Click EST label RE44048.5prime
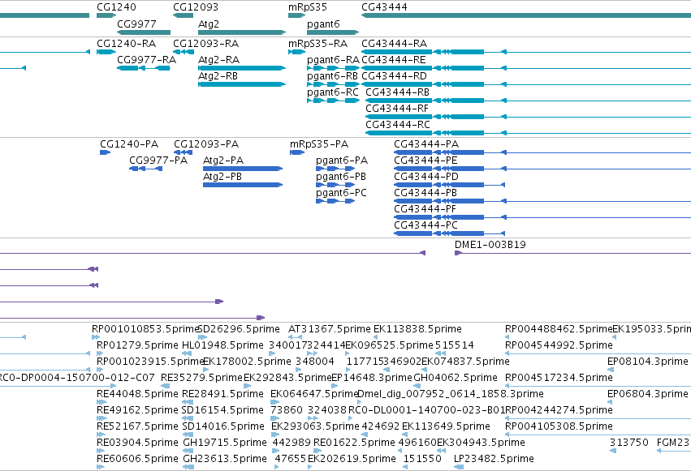Image resolution: width=691 pixels, height=471 pixels. point(137,394)
